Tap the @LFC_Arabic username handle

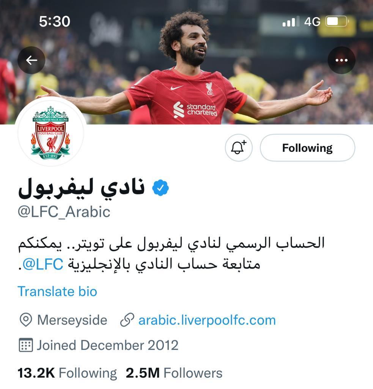pyautogui.click(x=64, y=212)
